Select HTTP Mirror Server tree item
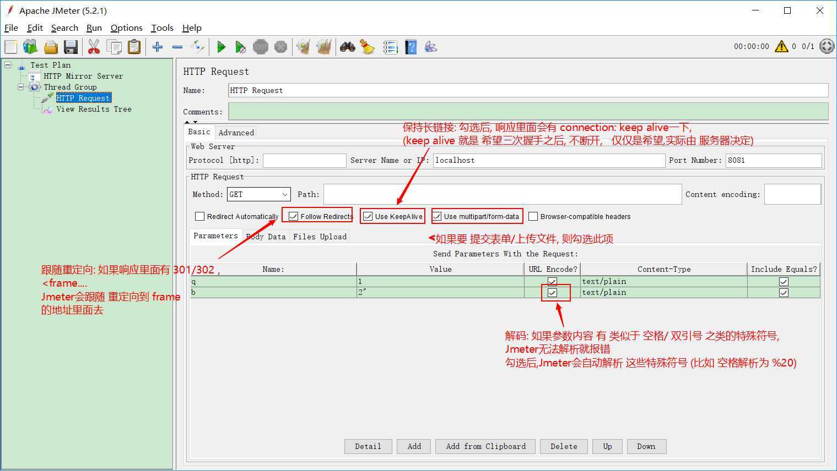 click(83, 76)
